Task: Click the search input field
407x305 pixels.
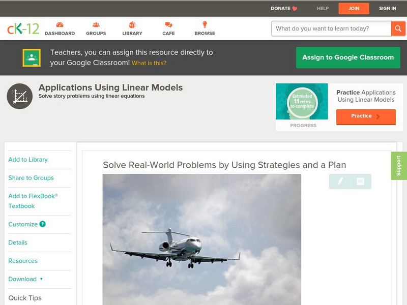Action: [x=331, y=28]
